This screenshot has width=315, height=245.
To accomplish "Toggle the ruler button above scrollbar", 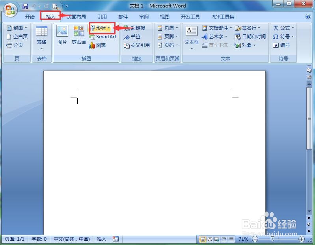I will coord(309,69).
